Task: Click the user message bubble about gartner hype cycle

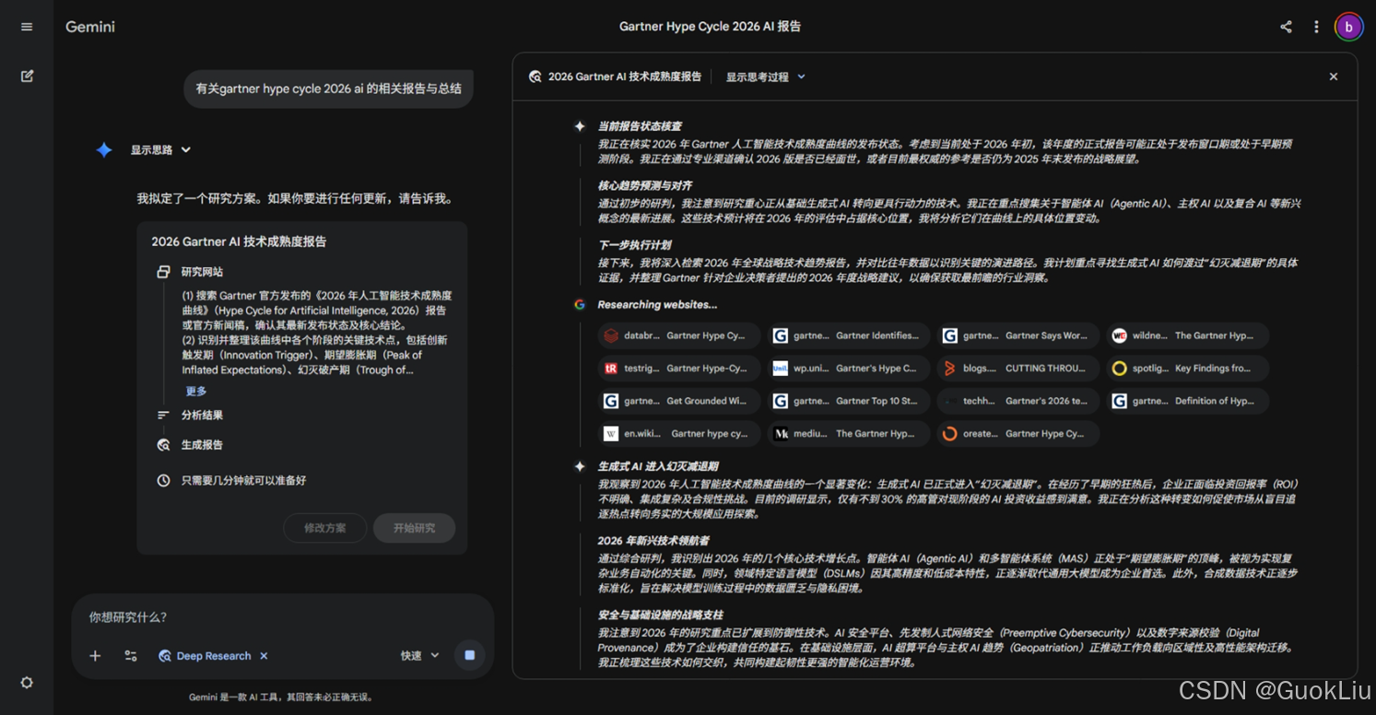Action: coord(328,88)
